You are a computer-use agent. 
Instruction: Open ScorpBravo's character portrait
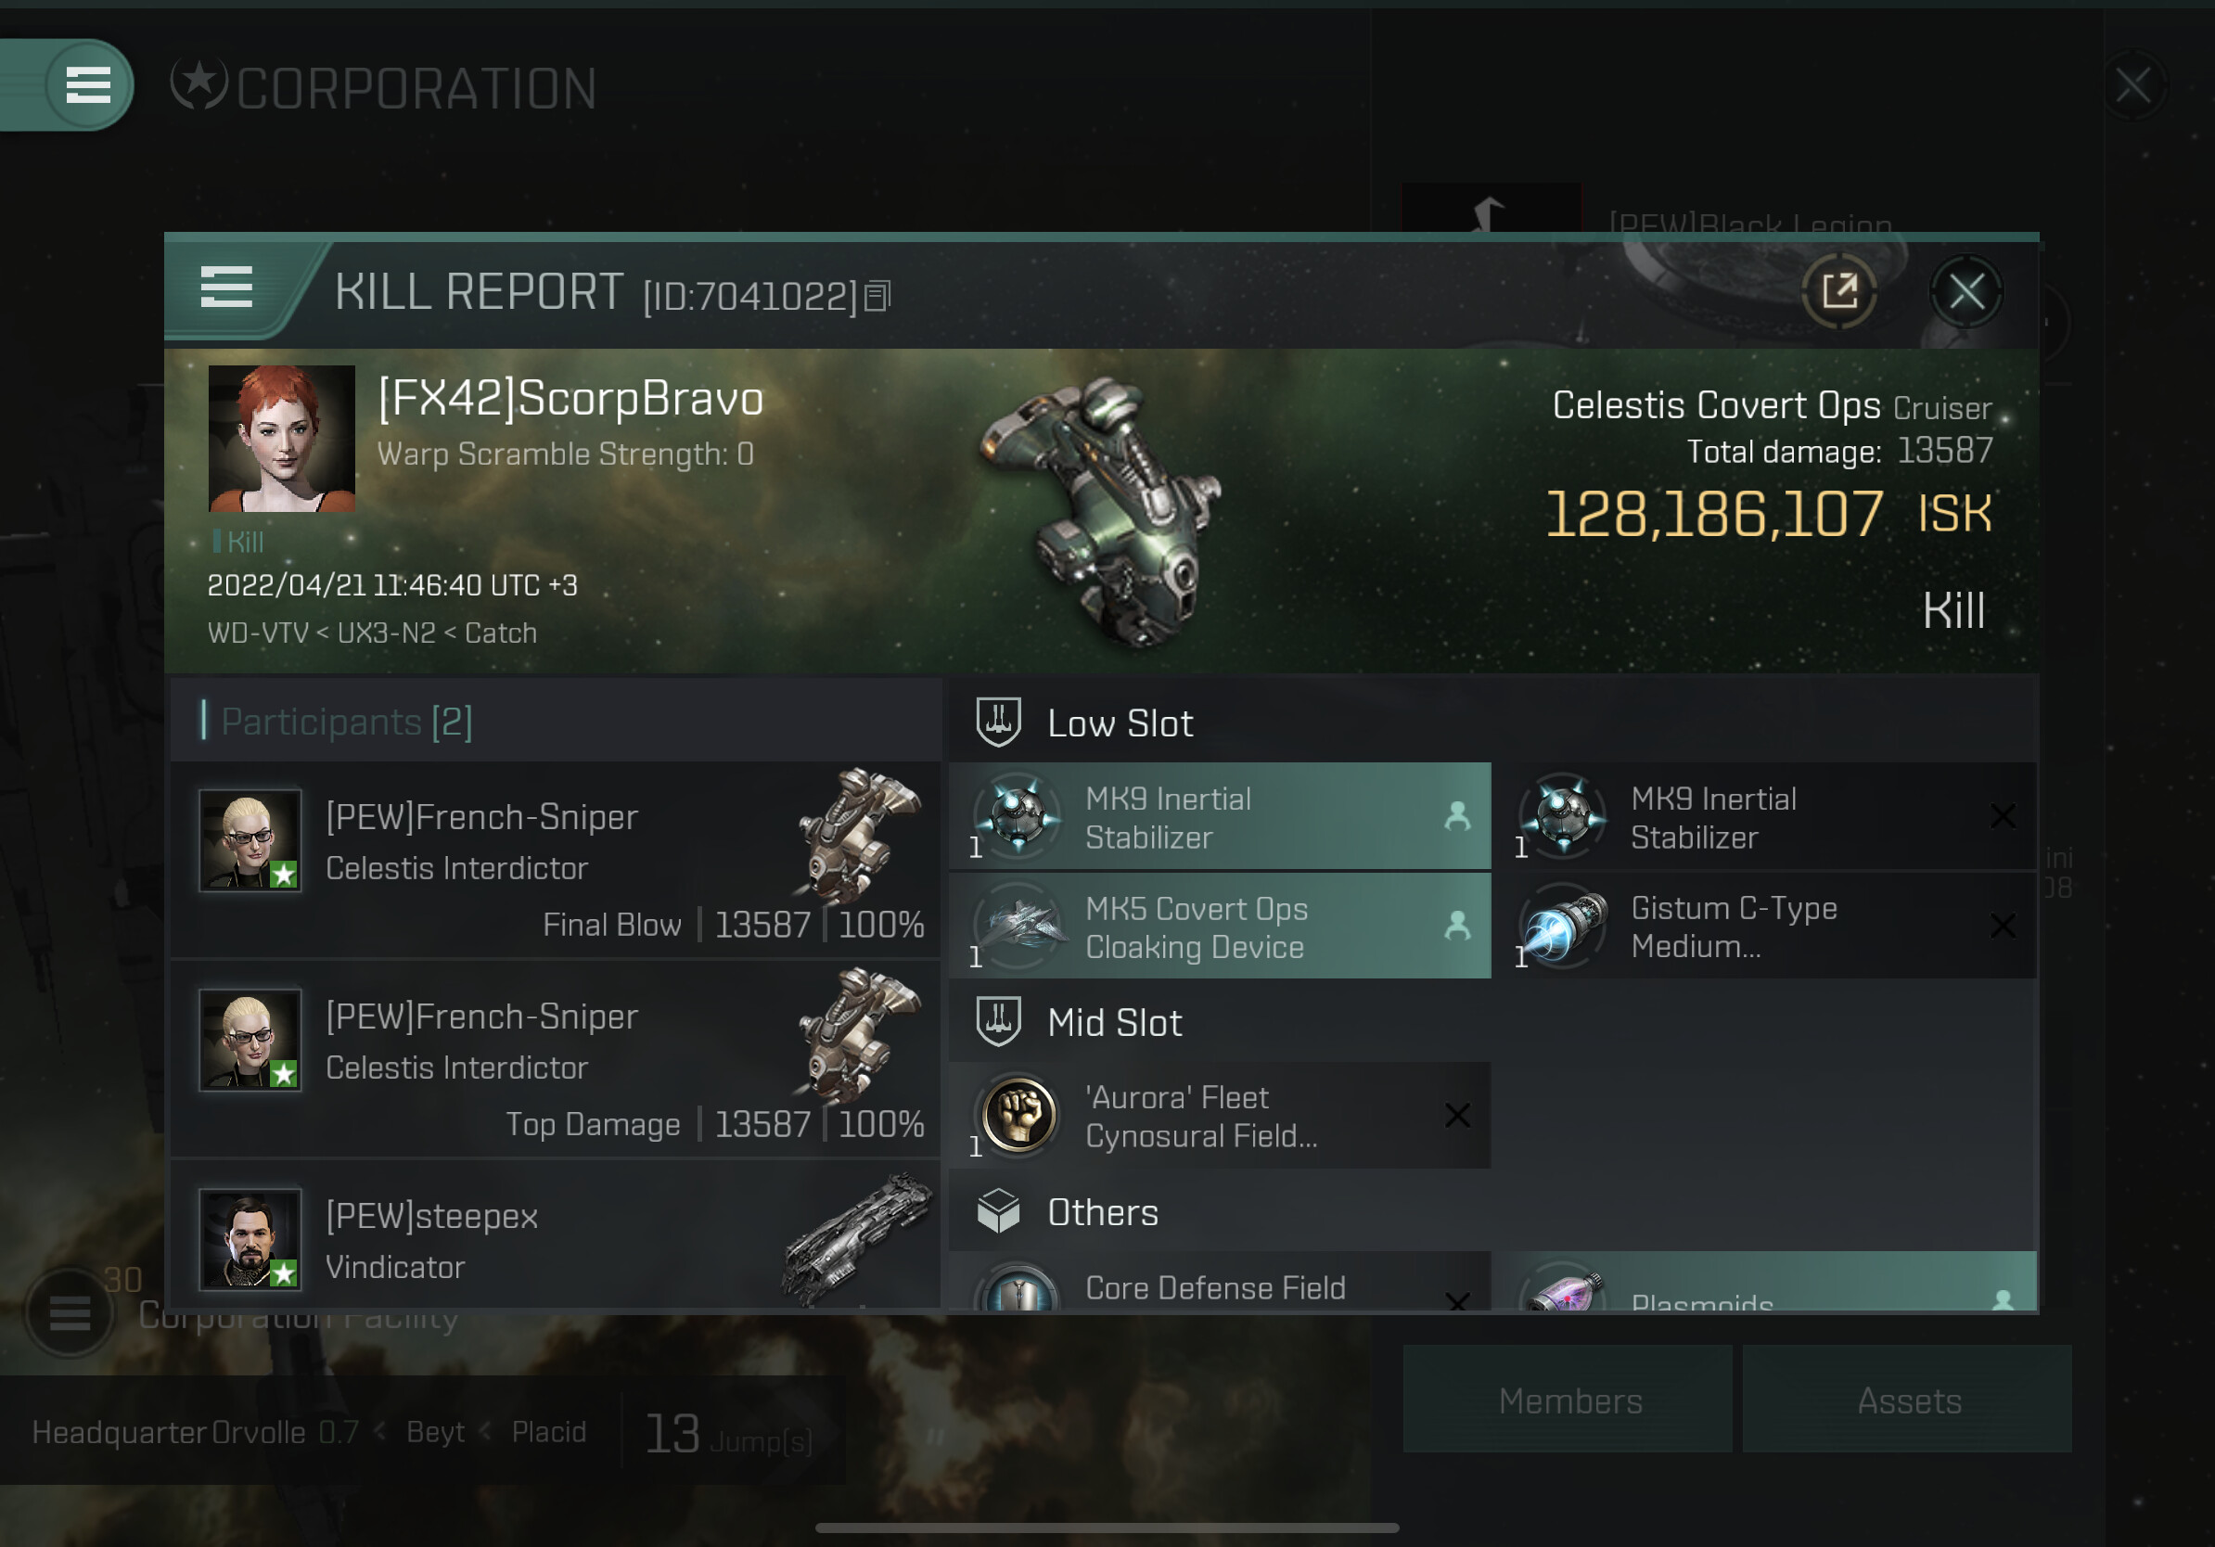point(282,439)
